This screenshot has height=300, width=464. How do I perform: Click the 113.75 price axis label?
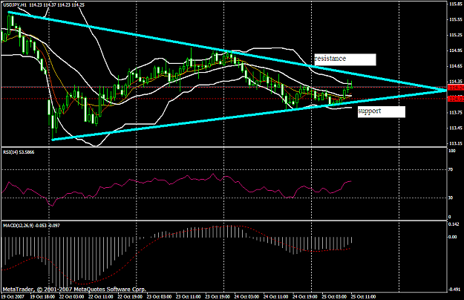(456, 112)
